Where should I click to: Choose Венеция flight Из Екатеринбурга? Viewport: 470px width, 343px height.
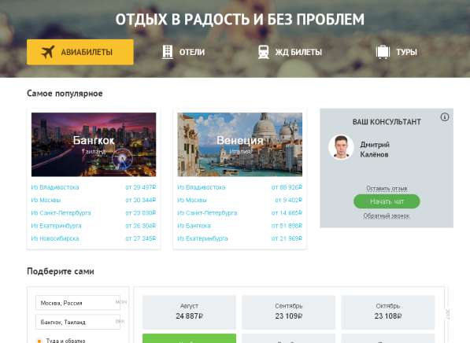coord(202,238)
